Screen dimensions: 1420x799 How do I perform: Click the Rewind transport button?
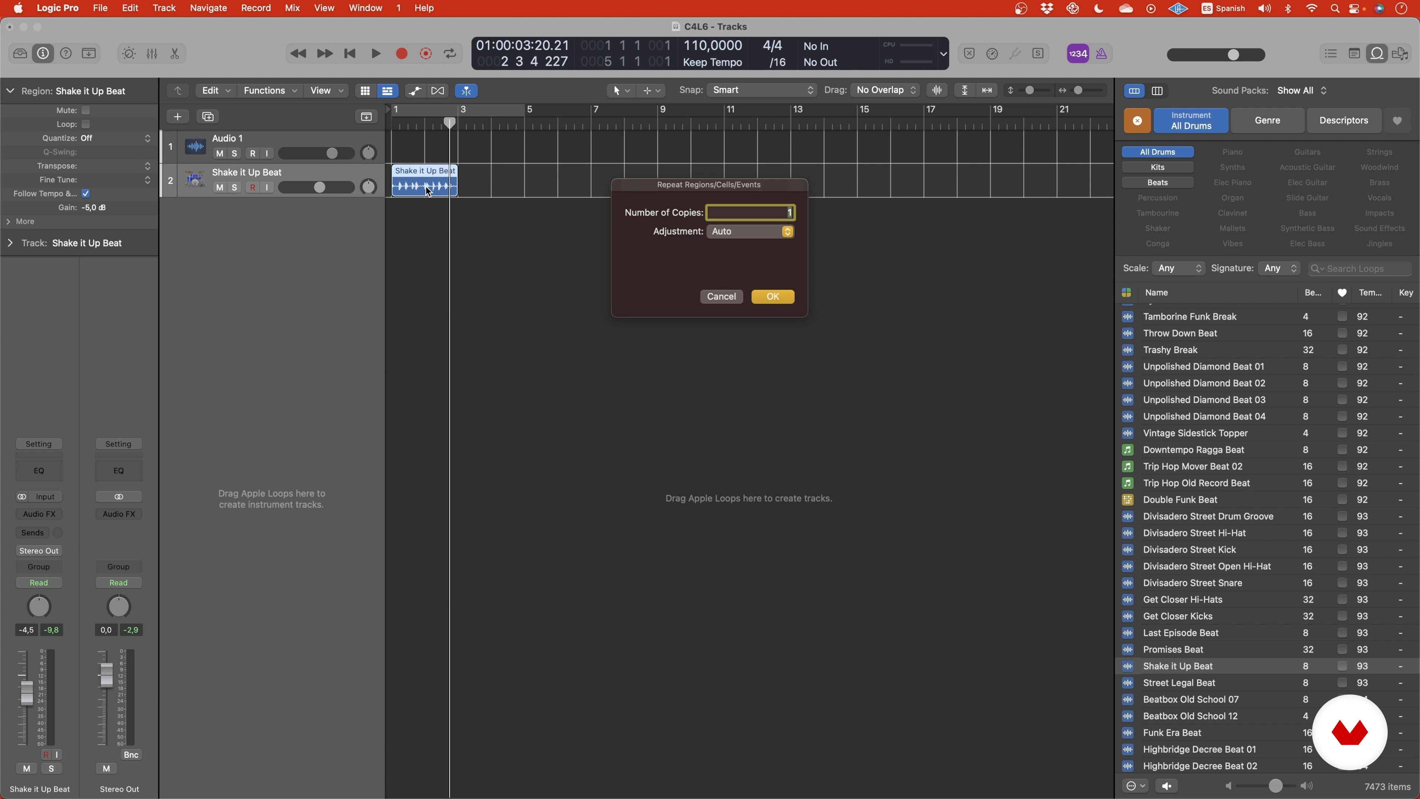click(298, 54)
